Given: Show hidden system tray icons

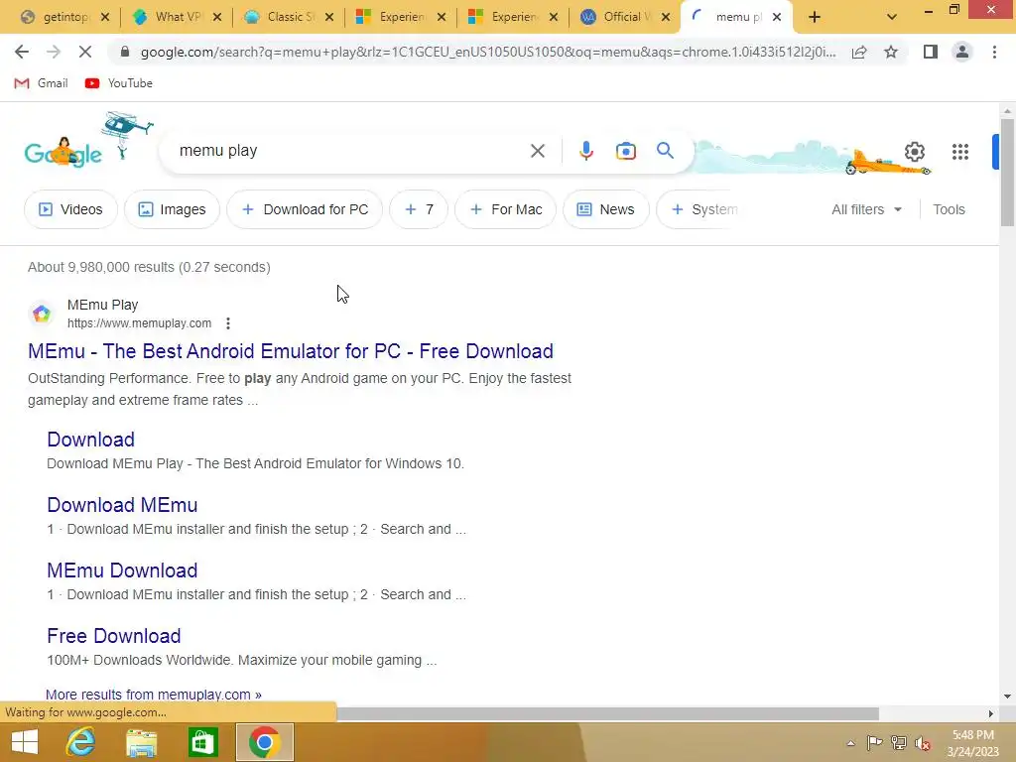Looking at the screenshot, I should tap(850, 743).
